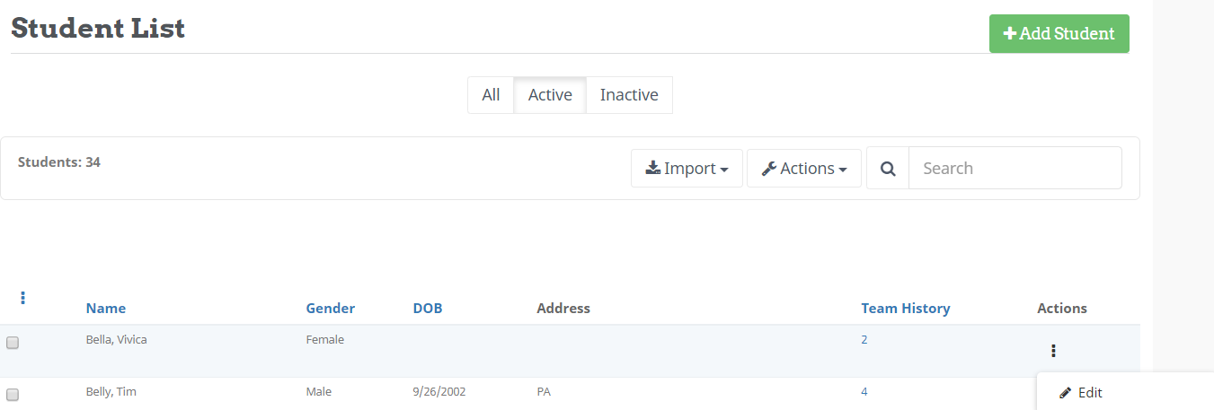Viewport: 1214px width, 410px height.
Task: Open Vivica Bella's row actions menu
Action: [x=1053, y=351]
